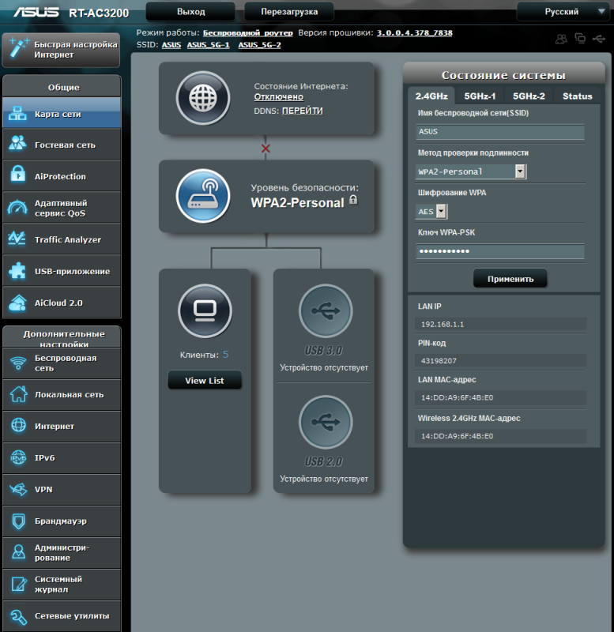Click the PIN-код value 43198207
Image resolution: width=614 pixels, height=632 pixels.
tap(439, 361)
